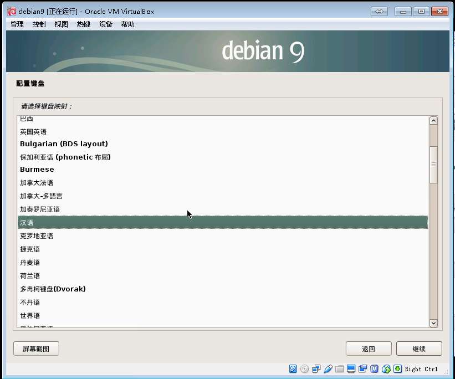Select 多冉柯键盘(Dvorak) layout
455x379 pixels.
[222, 289]
